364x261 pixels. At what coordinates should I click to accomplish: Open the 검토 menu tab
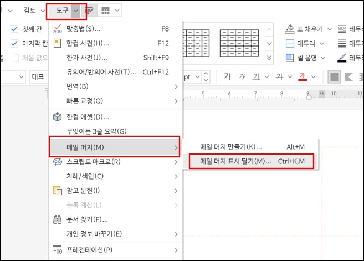click(x=29, y=10)
